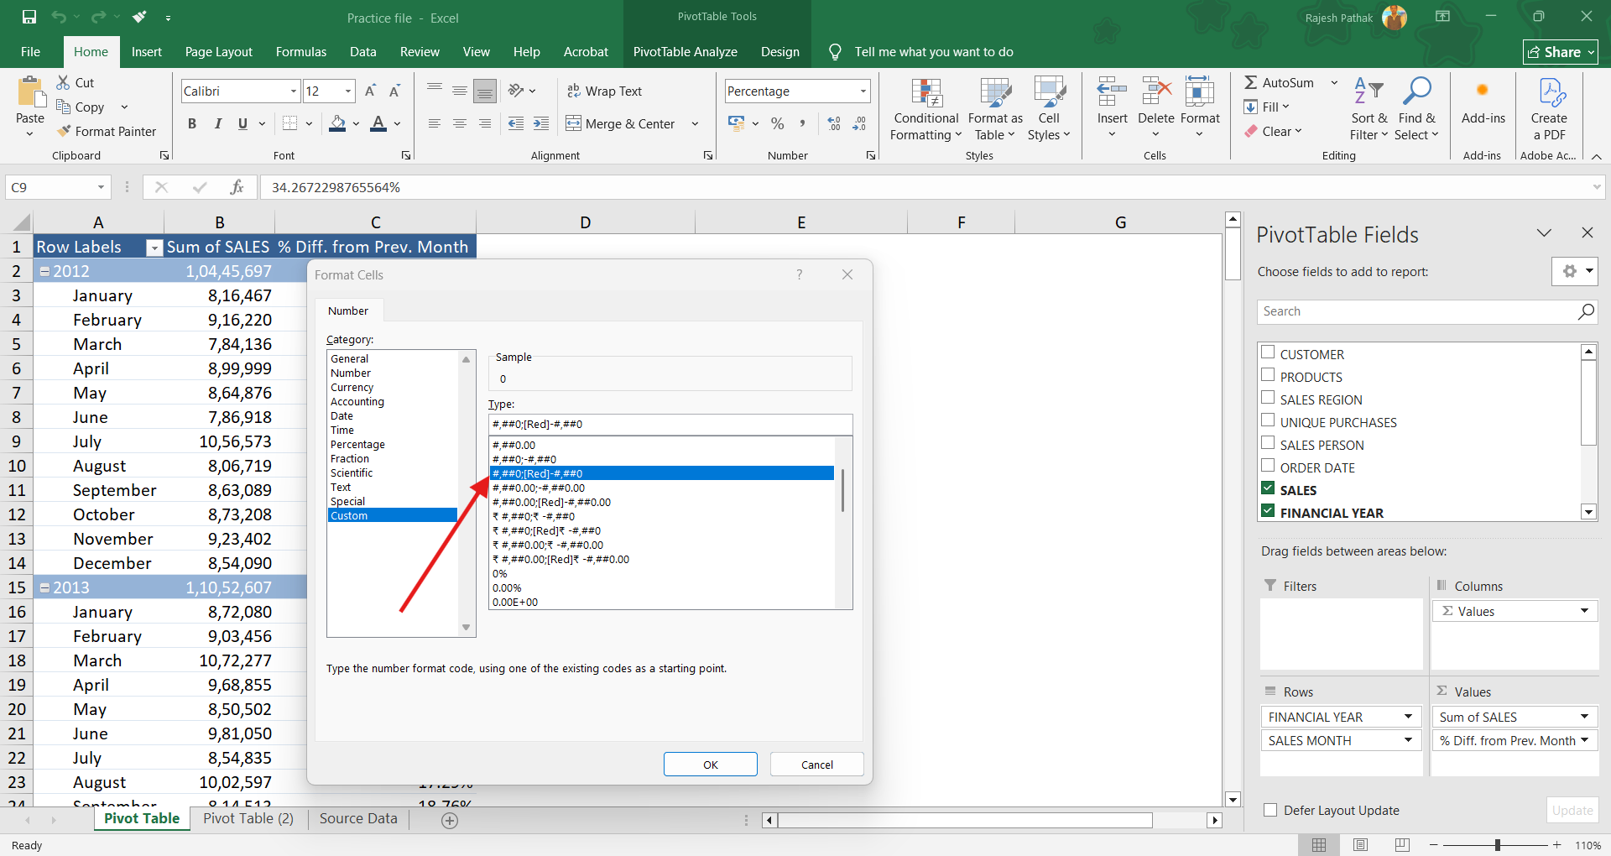Uncheck the SALES field checkbox
This screenshot has width=1611, height=856.
tap(1268, 489)
